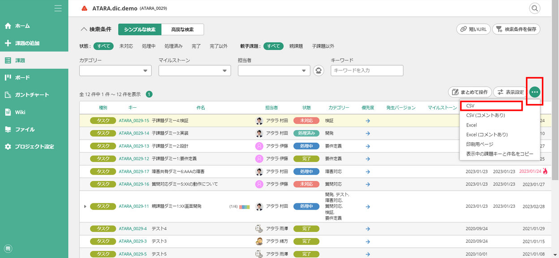Filter status by 処理中
The height and width of the screenshot is (258, 559).
(149, 46)
